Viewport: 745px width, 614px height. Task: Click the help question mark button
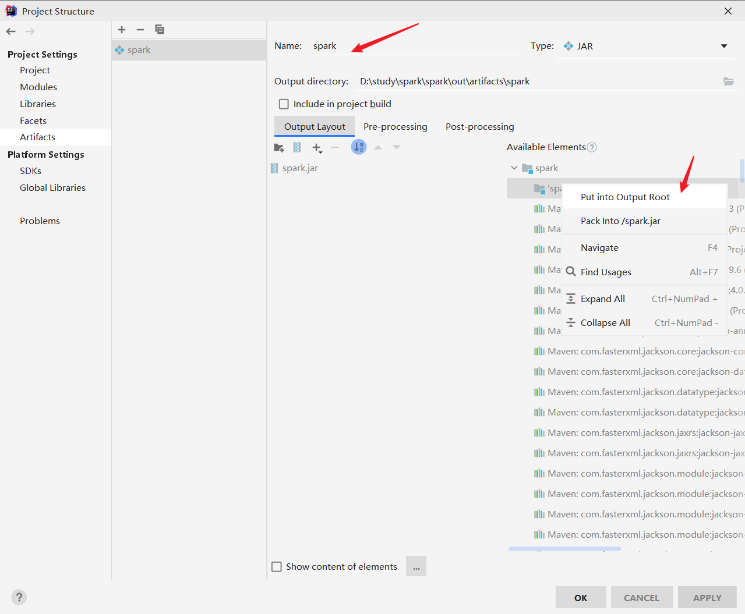19,597
